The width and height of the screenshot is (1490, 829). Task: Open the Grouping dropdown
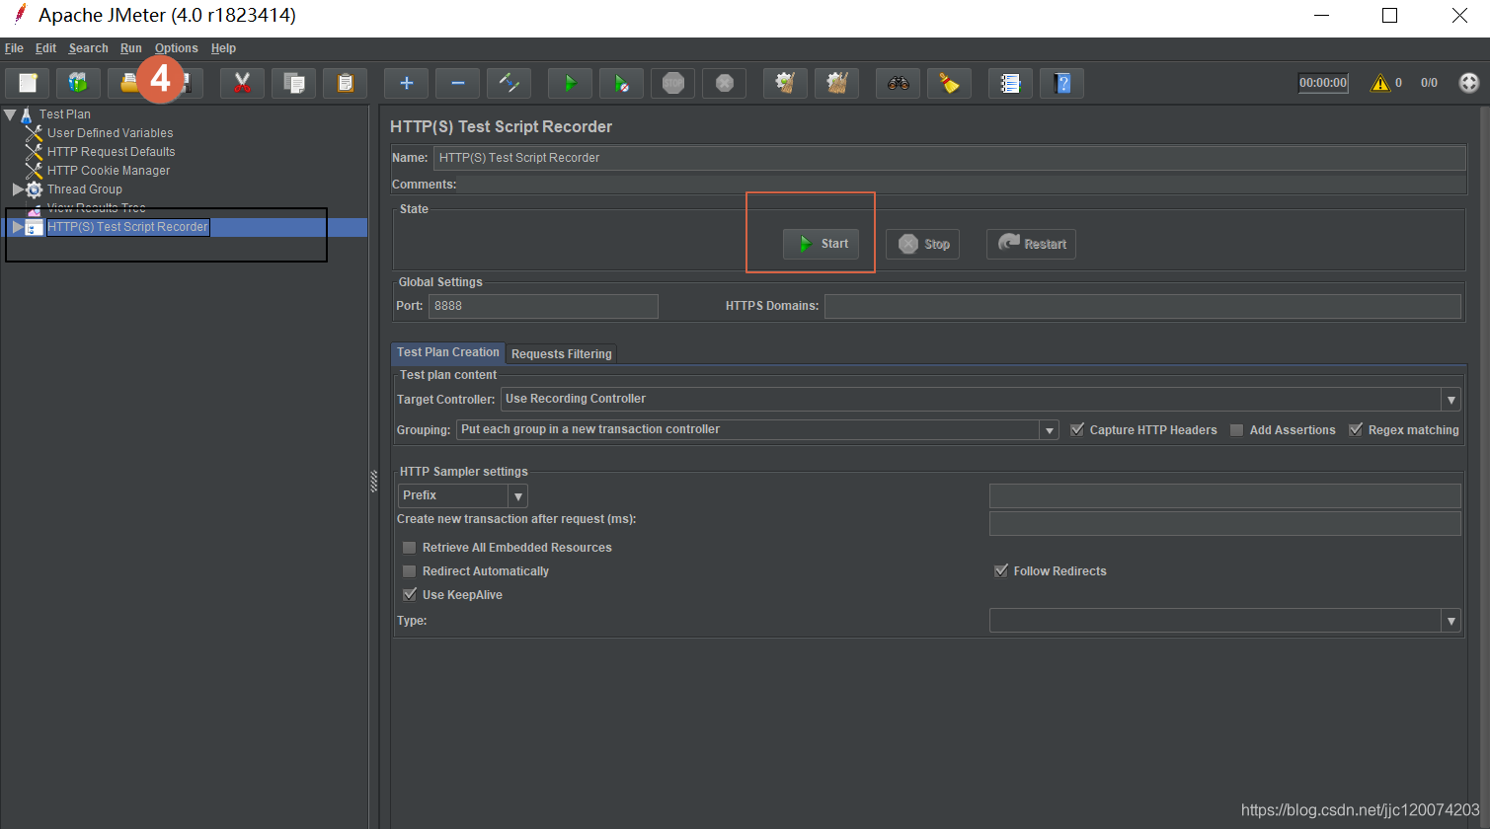point(1050,430)
